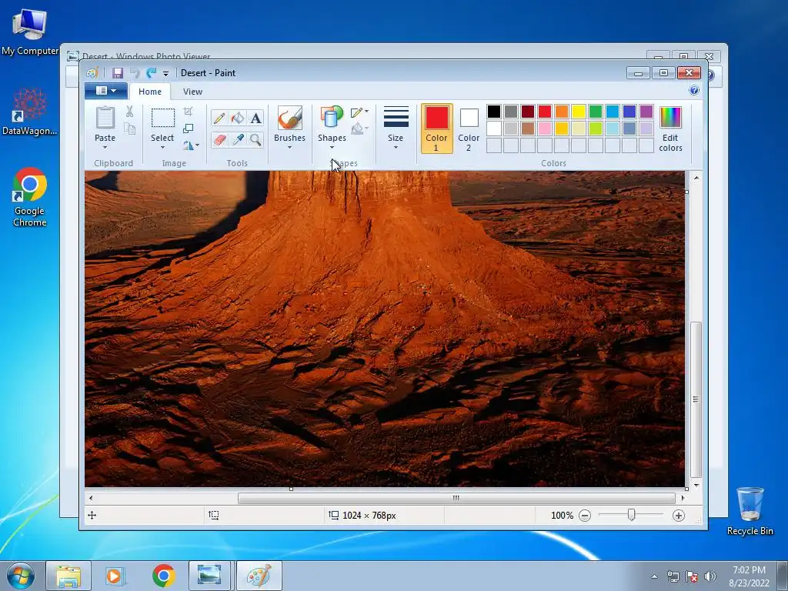Screen dimensions: 788x591
Task: Click the Zoom out minus button
Action: tap(585, 516)
